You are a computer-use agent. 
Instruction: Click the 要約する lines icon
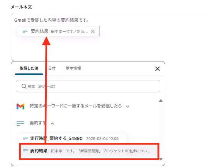click(20, 123)
